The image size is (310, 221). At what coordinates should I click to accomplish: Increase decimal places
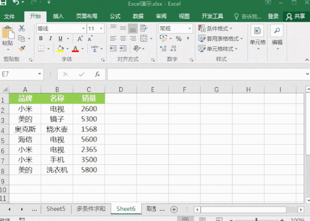(x=163, y=48)
